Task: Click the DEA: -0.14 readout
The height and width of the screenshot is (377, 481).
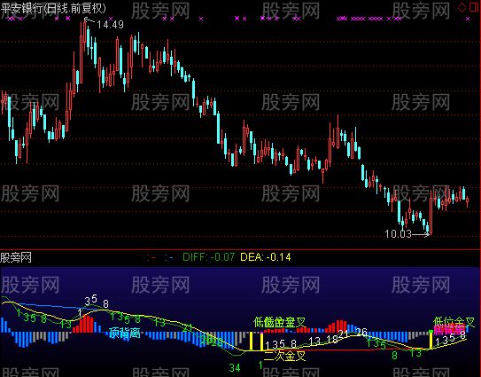Action: click(266, 257)
